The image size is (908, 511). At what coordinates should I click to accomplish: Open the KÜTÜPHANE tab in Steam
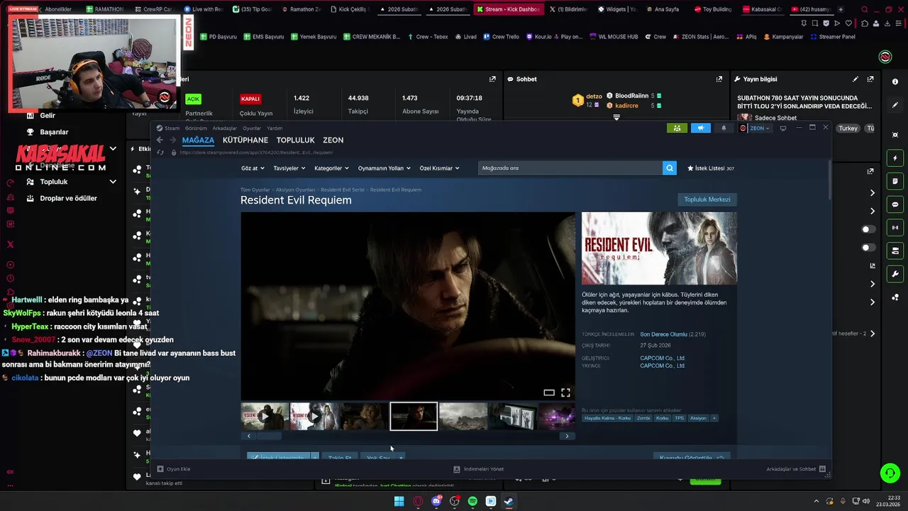[x=245, y=140]
